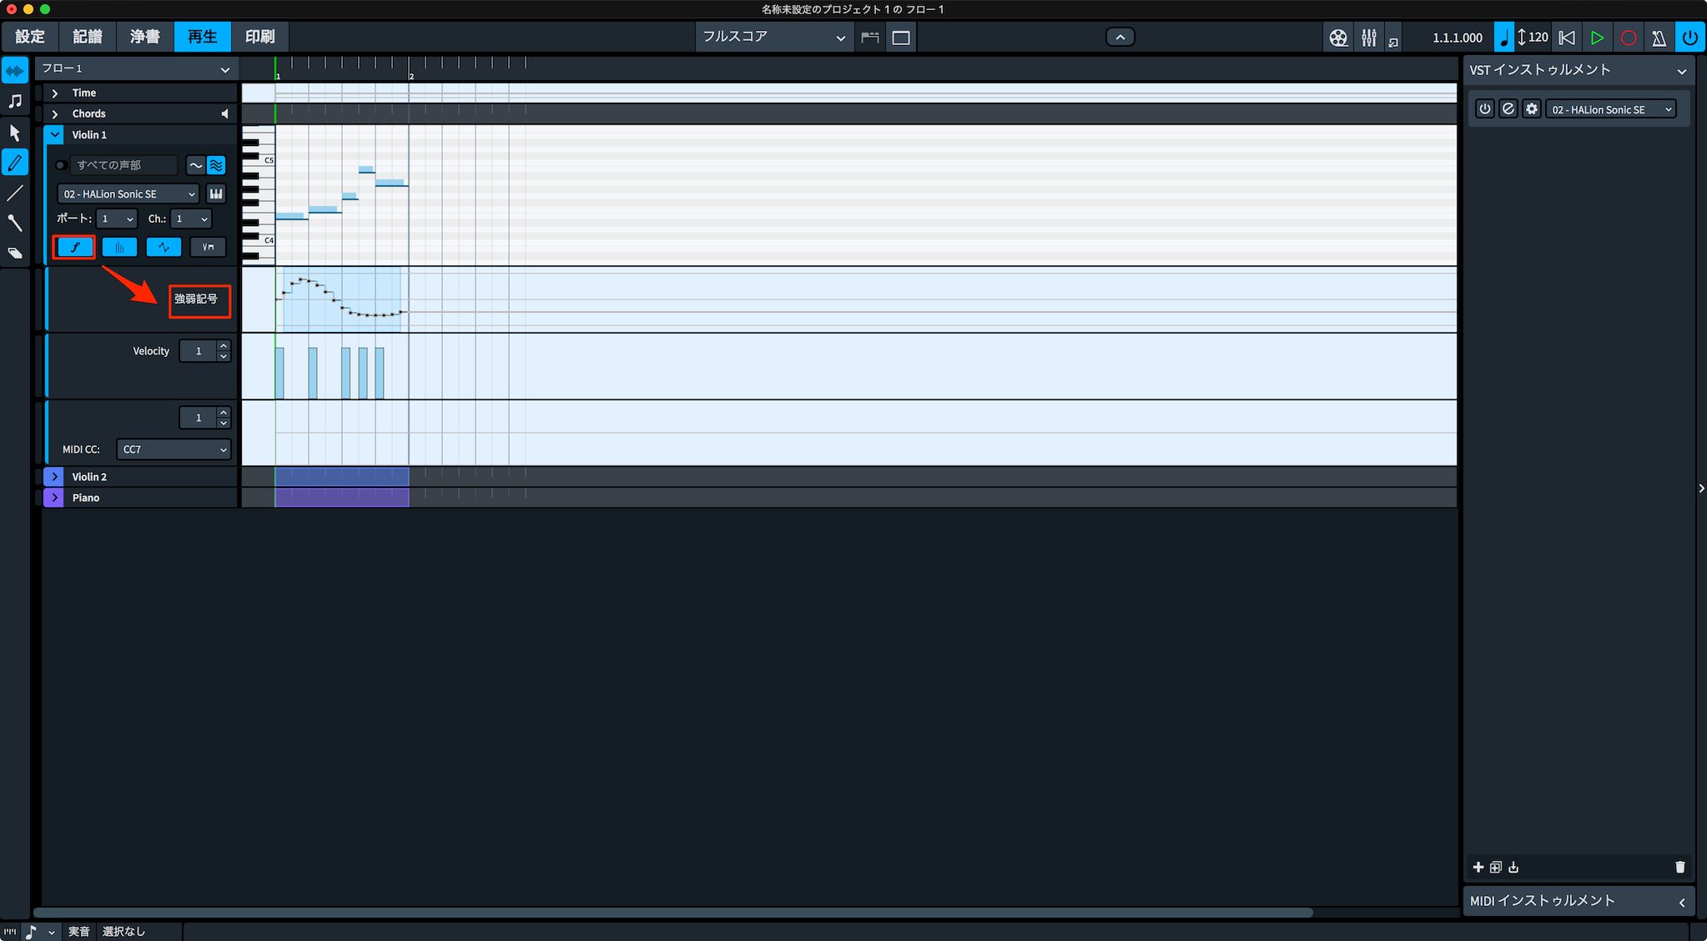Click the duplicate instrument icon
1707x941 pixels.
coord(1495,868)
